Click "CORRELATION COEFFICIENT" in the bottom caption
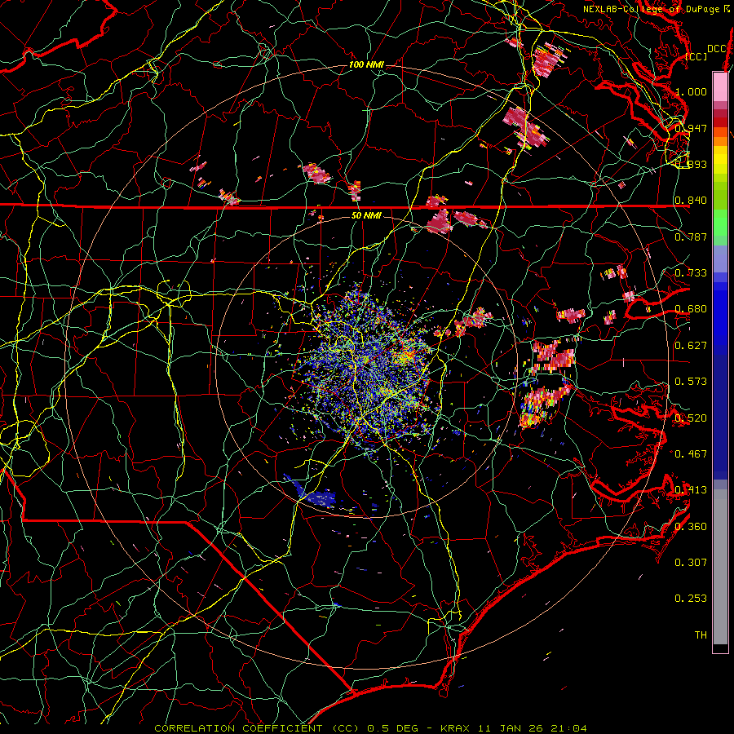The height and width of the screenshot is (734, 734). 238,728
